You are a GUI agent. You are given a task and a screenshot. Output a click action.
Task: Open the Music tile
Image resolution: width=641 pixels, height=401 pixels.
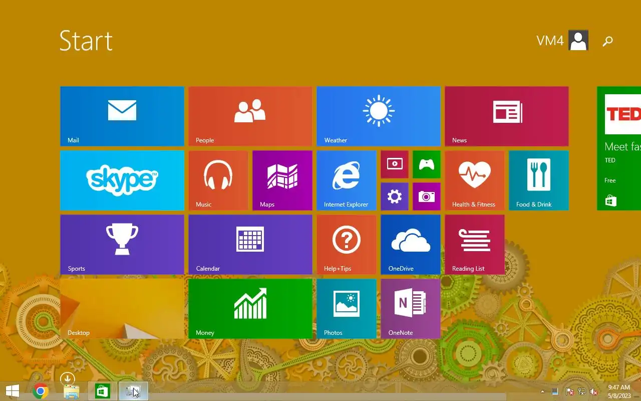(218, 180)
